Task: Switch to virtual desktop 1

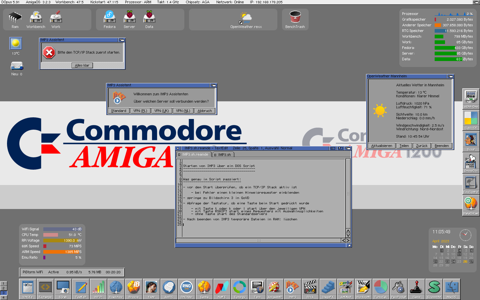Action: click(x=3, y=284)
